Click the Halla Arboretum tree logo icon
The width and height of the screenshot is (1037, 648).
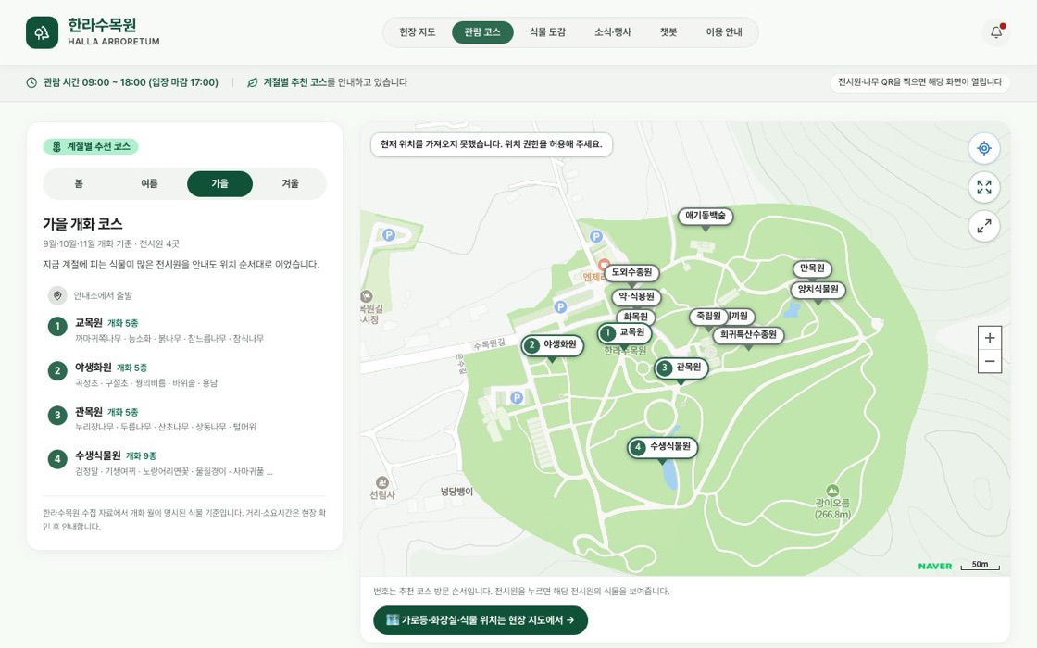coord(43,32)
